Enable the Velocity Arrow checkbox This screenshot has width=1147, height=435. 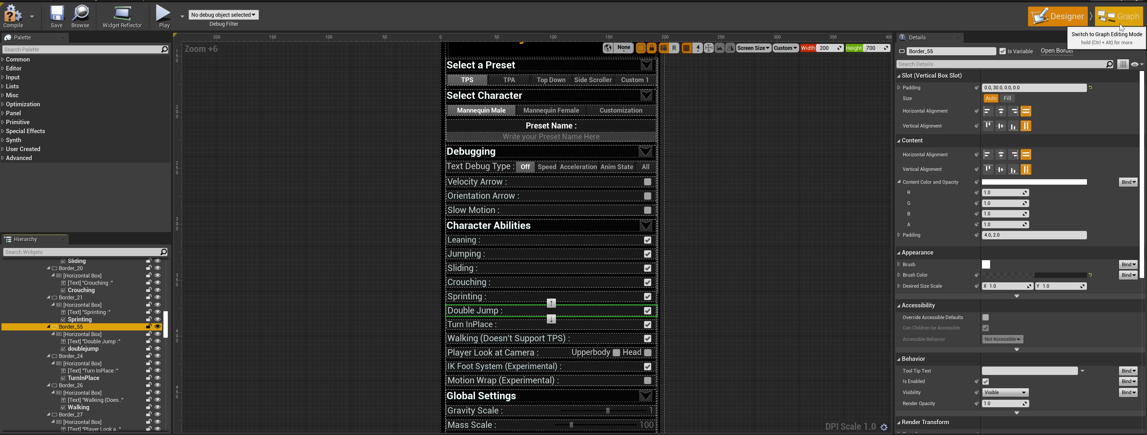[x=647, y=182]
